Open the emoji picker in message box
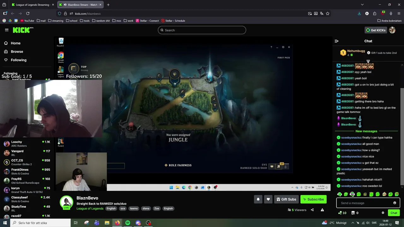Viewport: 404px width, 227px height. (x=395, y=203)
